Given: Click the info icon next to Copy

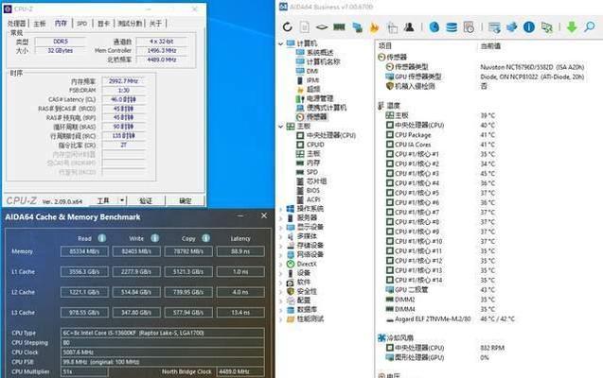Looking at the screenshot, I should click(x=206, y=238).
